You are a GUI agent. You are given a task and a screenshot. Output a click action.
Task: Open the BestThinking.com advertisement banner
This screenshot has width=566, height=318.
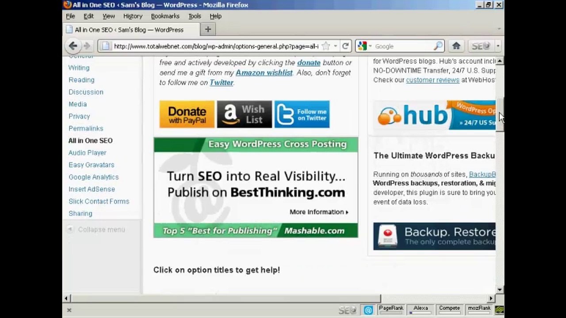pos(256,187)
